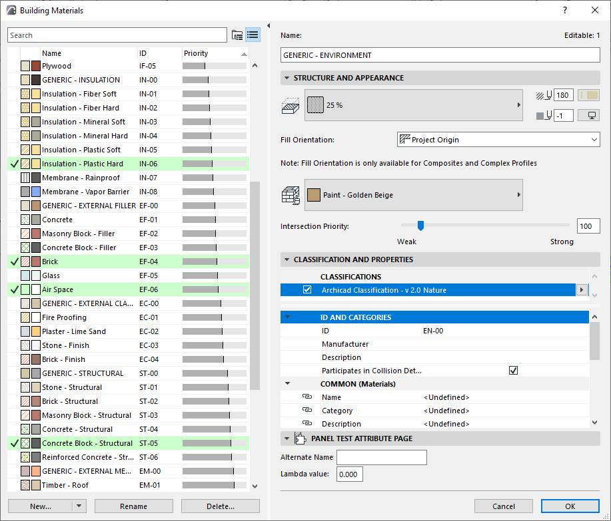
Task: Click the ID value EN-00
Action: click(x=433, y=331)
